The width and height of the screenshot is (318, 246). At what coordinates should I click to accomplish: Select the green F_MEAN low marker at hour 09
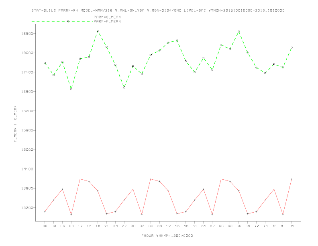(x=71, y=89)
